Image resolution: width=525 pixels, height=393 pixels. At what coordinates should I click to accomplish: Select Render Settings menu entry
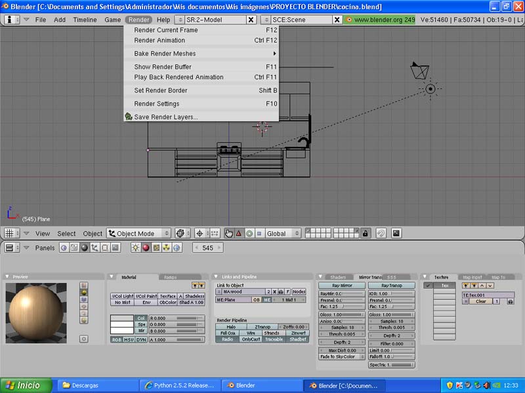157,103
